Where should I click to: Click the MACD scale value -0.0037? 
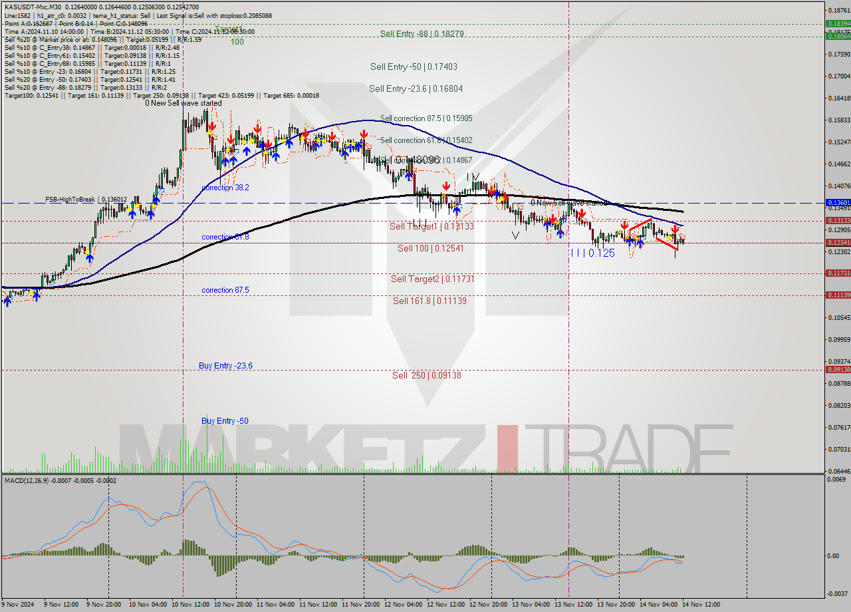tap(836, 593)
